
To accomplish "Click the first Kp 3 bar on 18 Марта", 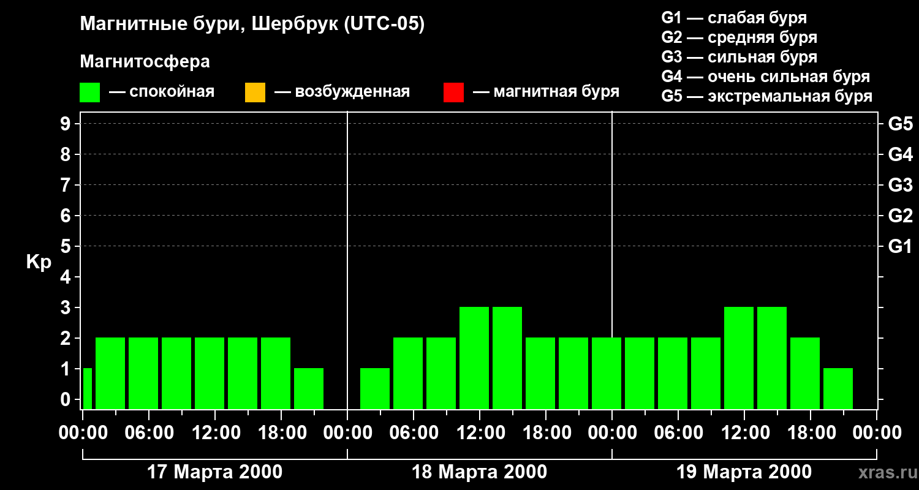I will 474,358.
